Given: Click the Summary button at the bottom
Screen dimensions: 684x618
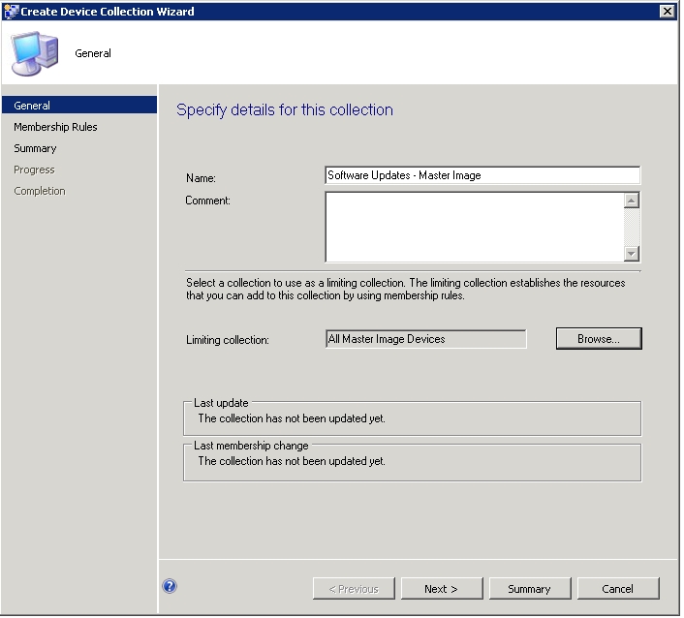Looking at the screenshot, I should 529,589.
